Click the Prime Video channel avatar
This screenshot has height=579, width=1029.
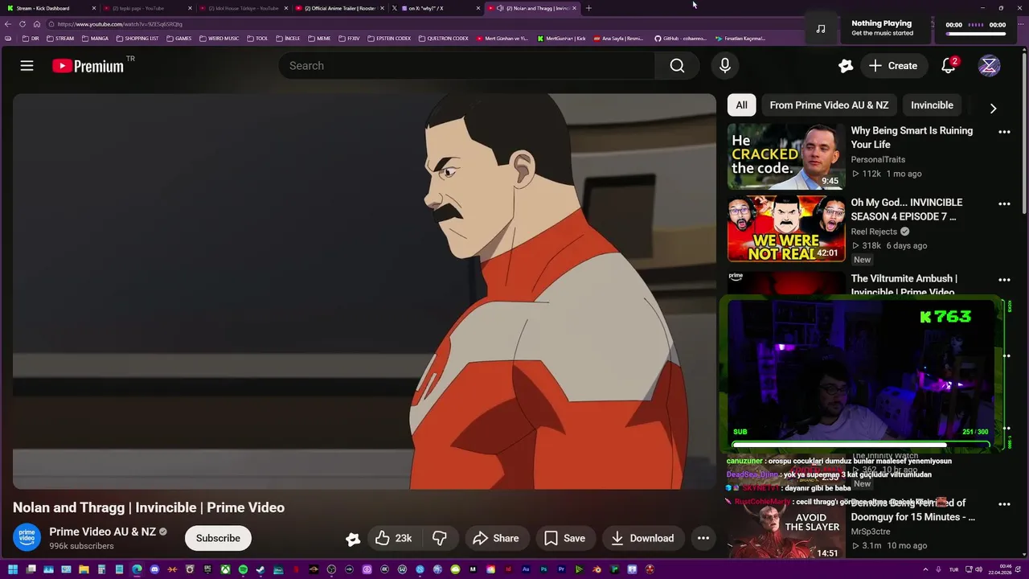click(x=27, y=538)
